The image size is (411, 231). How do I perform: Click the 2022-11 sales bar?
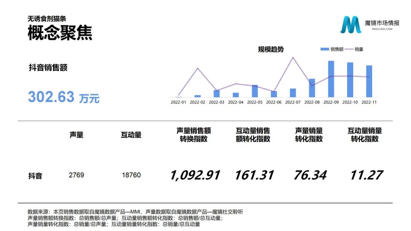point(369,81)
